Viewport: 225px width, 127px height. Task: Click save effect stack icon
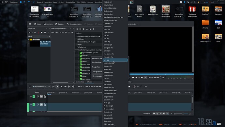[66, 32]
